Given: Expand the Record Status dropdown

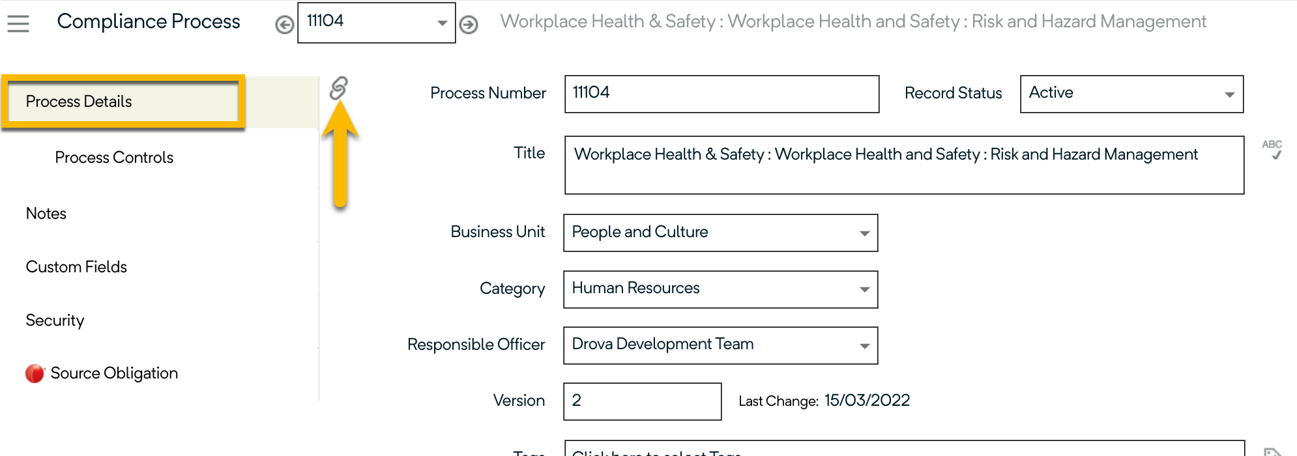Looking at the screenshot, I should tap(1229, 94).
